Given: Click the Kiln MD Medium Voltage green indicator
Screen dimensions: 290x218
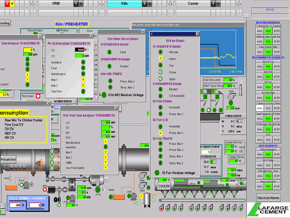Looking at the screenshot, I should point(104,95).
